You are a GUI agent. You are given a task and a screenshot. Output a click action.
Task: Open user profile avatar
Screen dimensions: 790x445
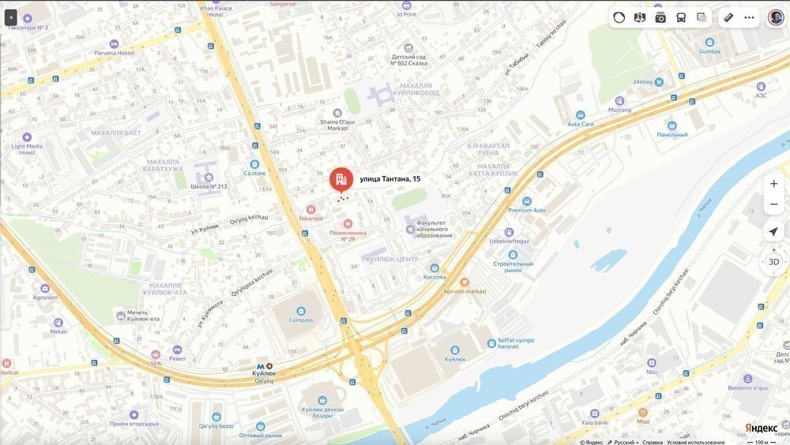[776, 17]
